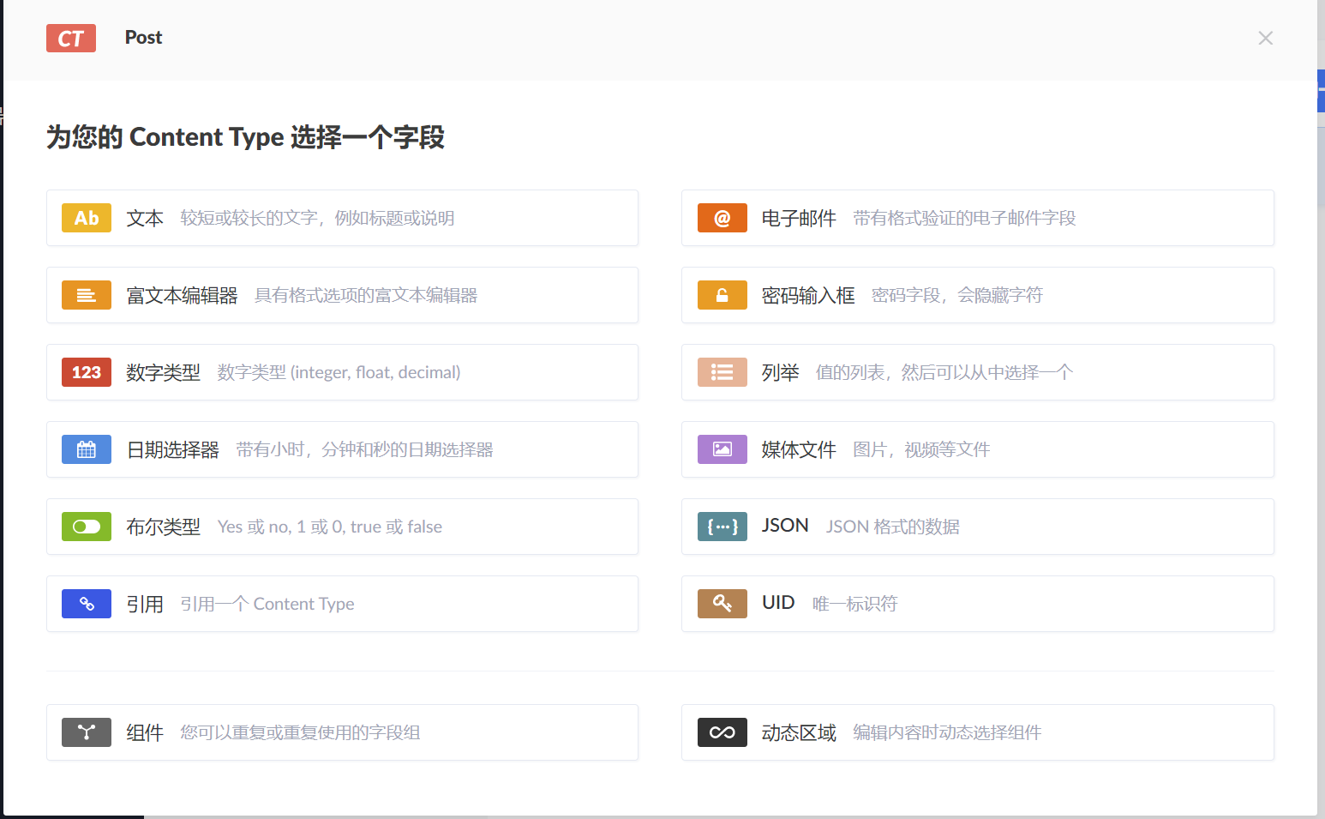1325x819 pixels.
Task: Click description 唯一标识符
Action: 854,604
